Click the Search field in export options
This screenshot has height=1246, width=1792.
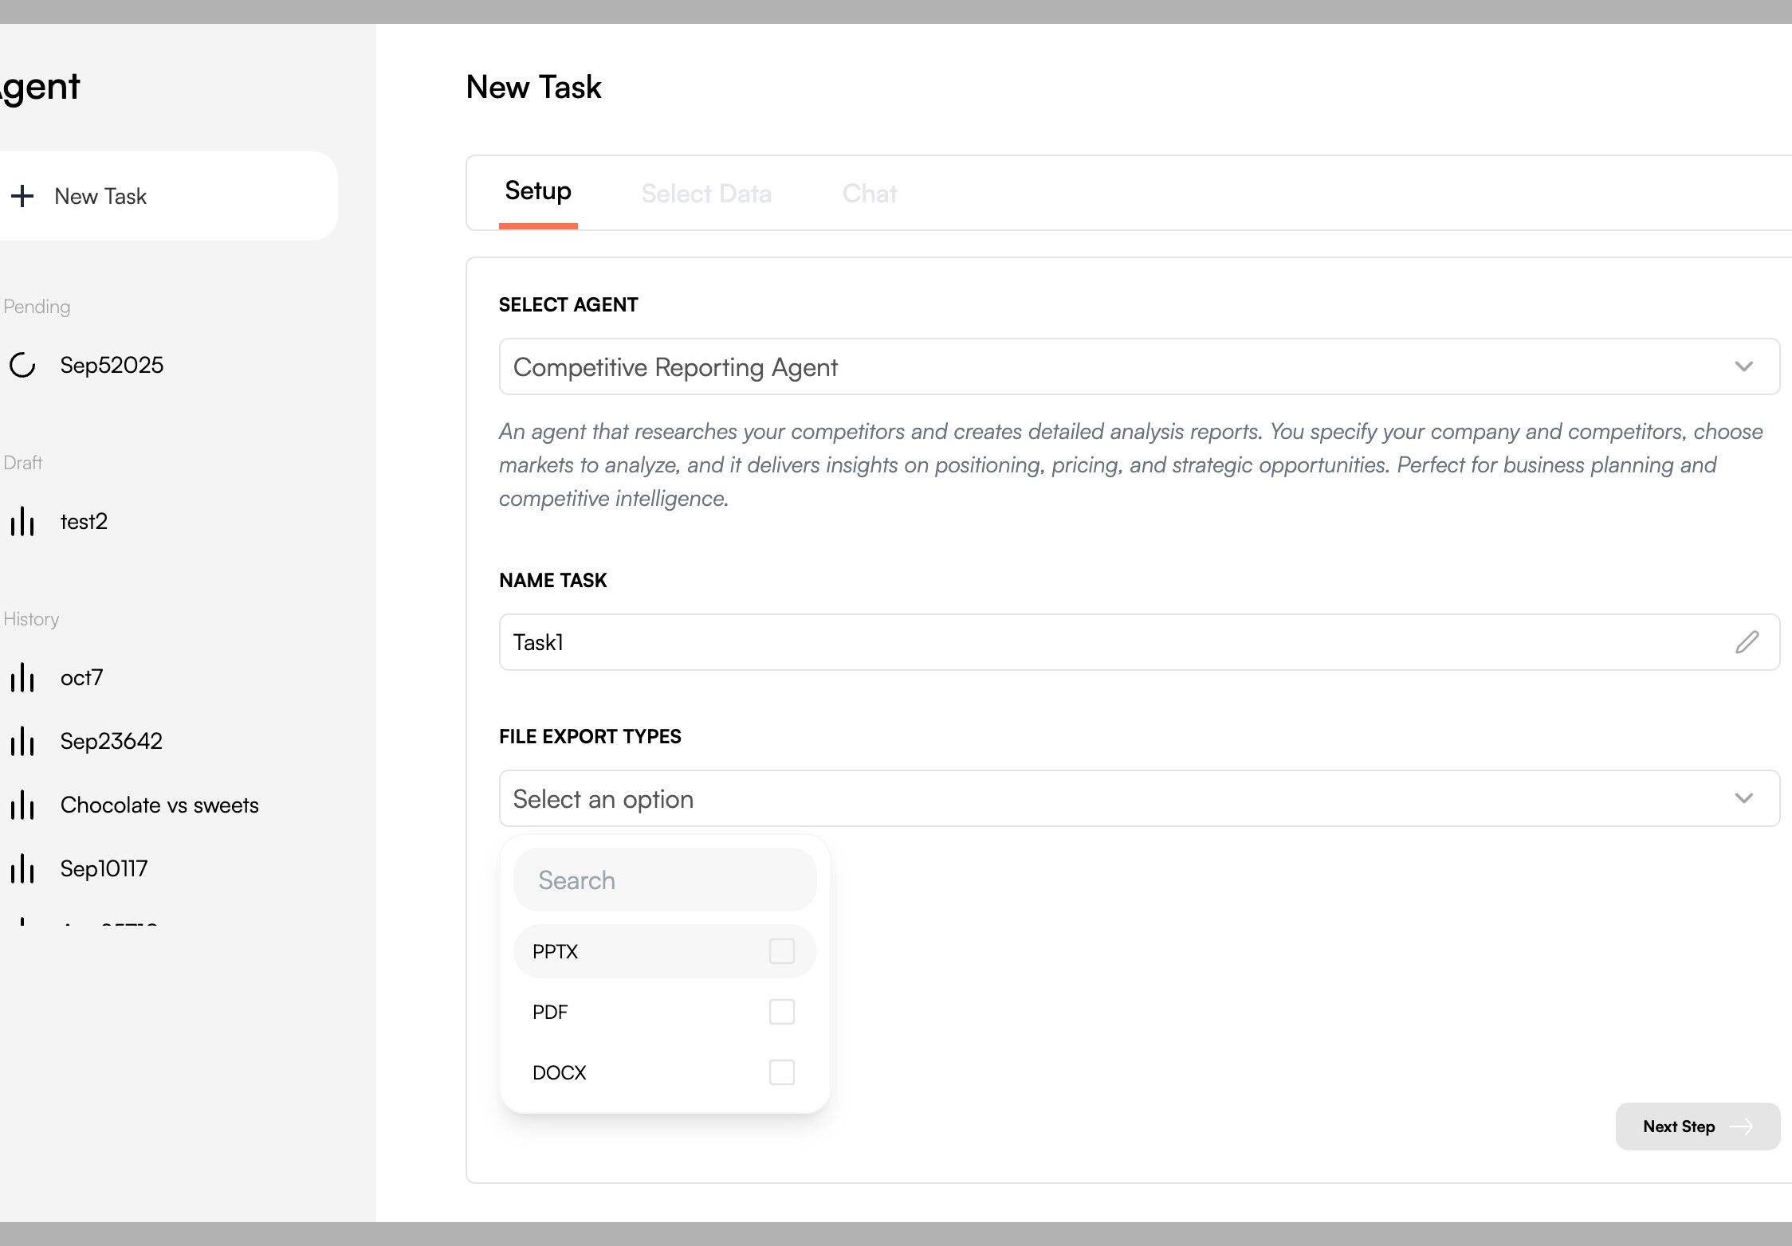click(x=665, y=880)
